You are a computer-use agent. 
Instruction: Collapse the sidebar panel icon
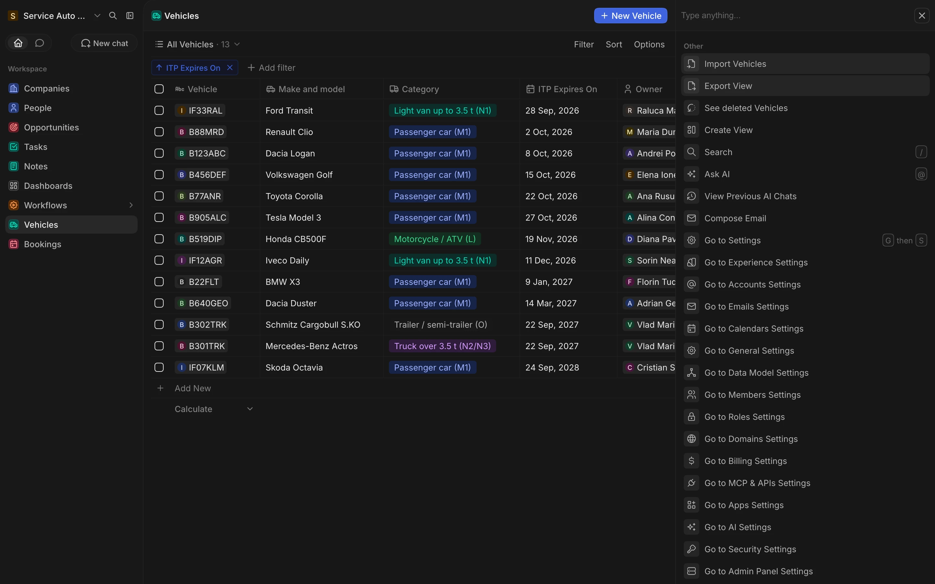(130, 16)
